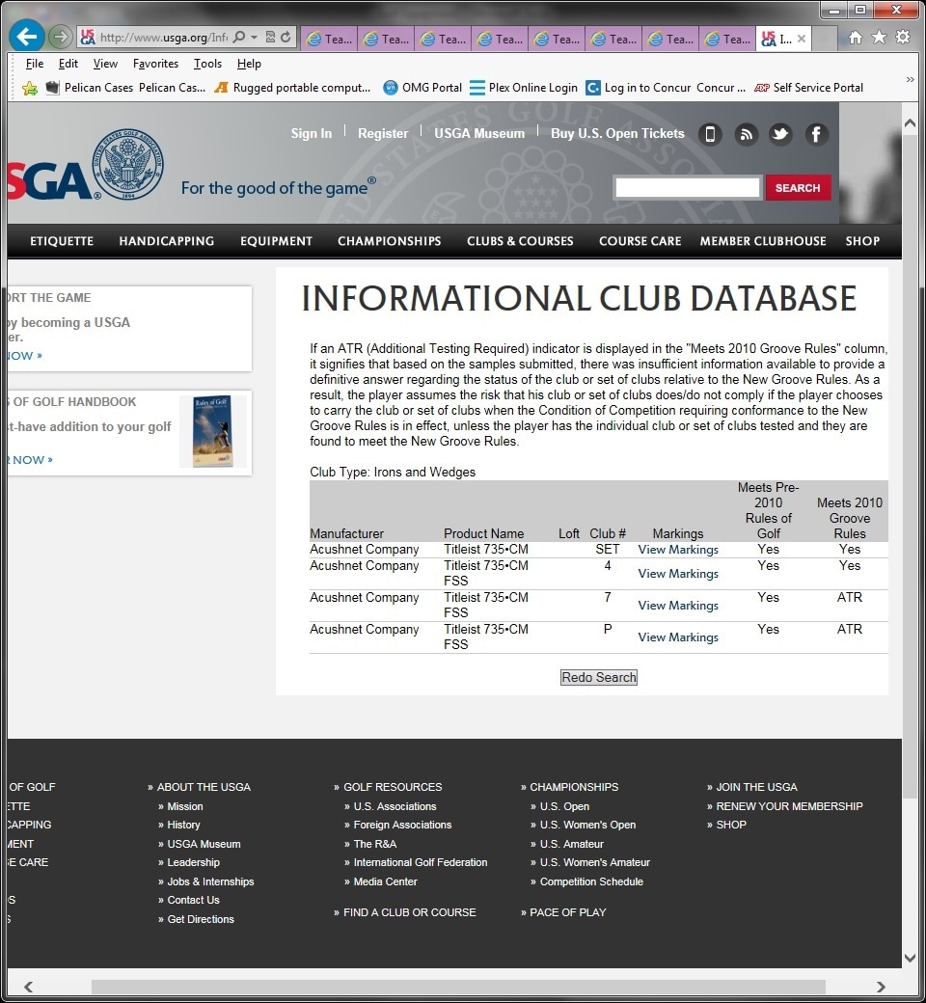This screenshot has height=1003, width=926.
Task: Open the Favorites menu
Action: [x=155, y=64]
